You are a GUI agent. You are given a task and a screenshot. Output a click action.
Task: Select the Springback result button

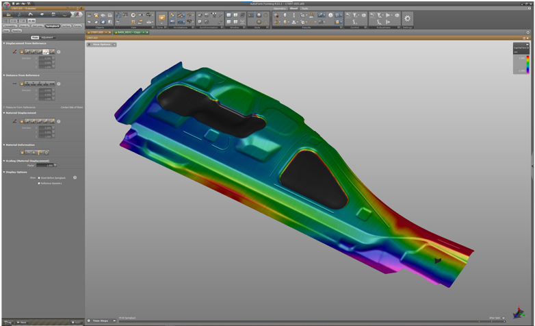pyautogui.click(x=53, y=26)
